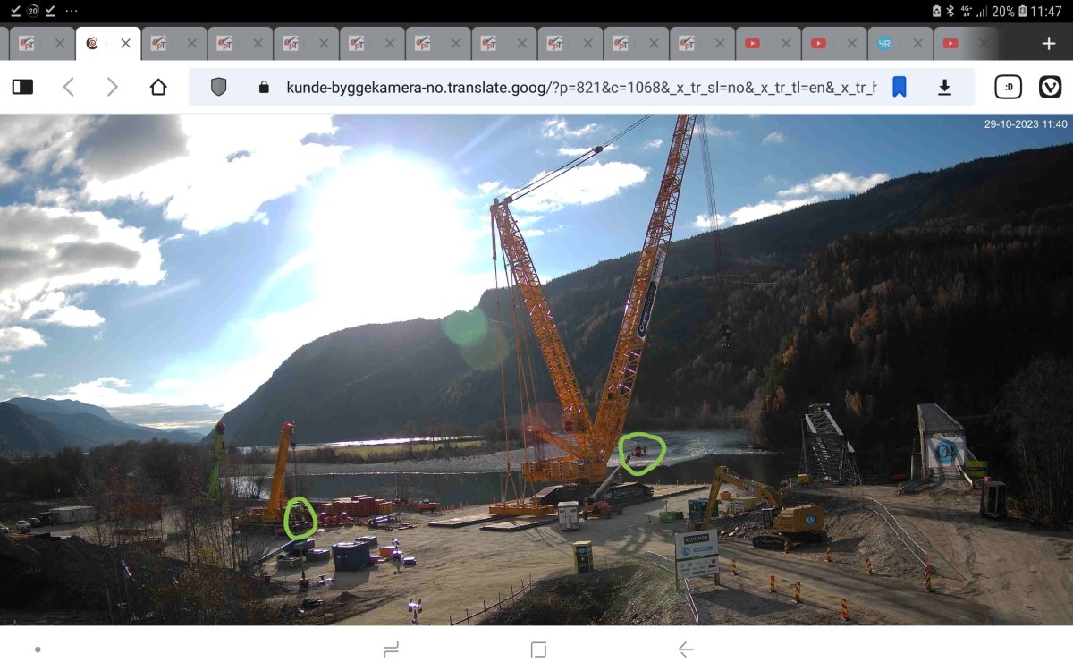1073x671 pixels.
Task: Open Android recent apps button
Action: point(390,650)
